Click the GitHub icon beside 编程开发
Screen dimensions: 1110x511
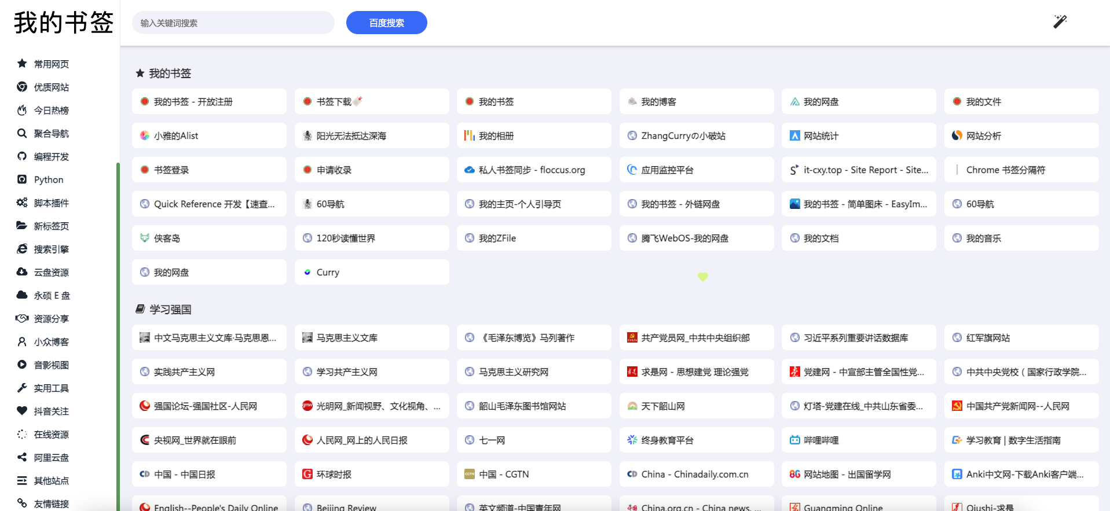click(22, 156)
